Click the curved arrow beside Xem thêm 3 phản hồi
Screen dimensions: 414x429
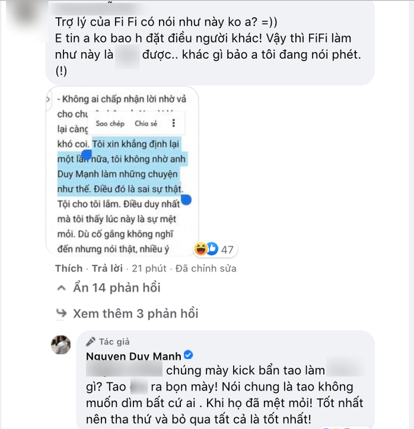tap(61, 313)
